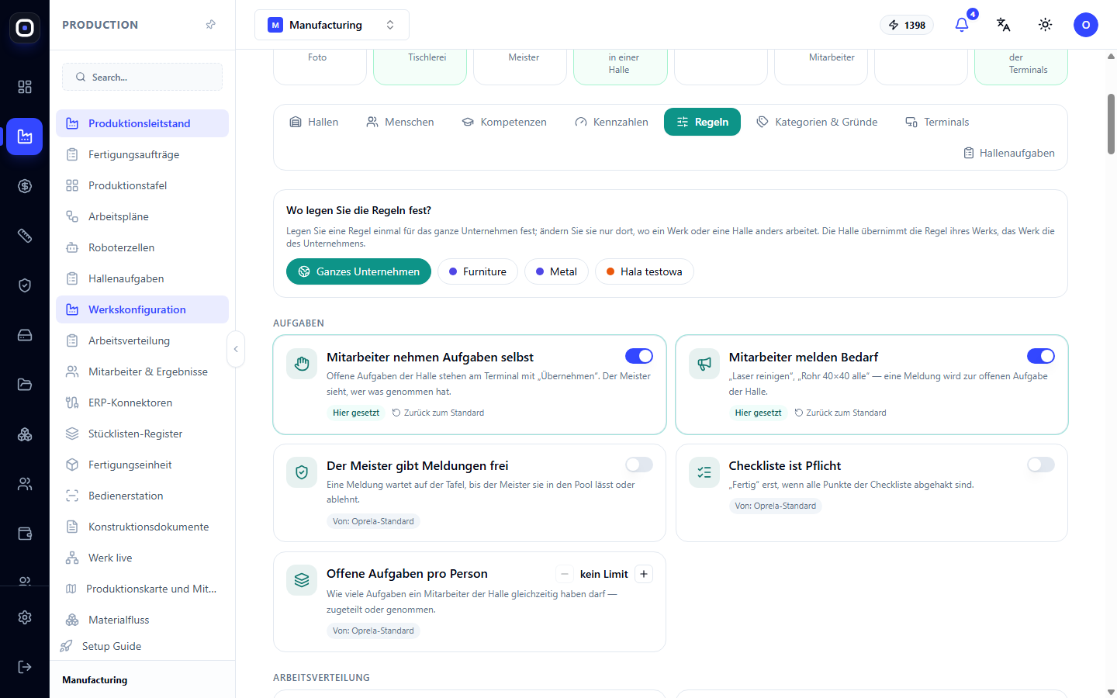Select the Hala testowa scope chip
This screenshot has height=698, width=1117.
click(x=645, y=271)
